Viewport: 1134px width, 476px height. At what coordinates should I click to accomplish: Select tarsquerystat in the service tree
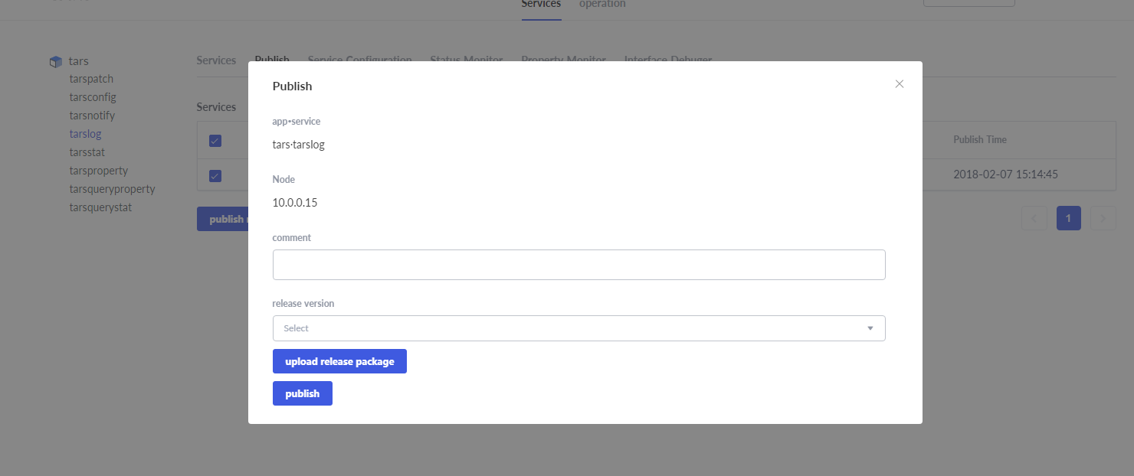pyautogui.click(x=100, y=207)
